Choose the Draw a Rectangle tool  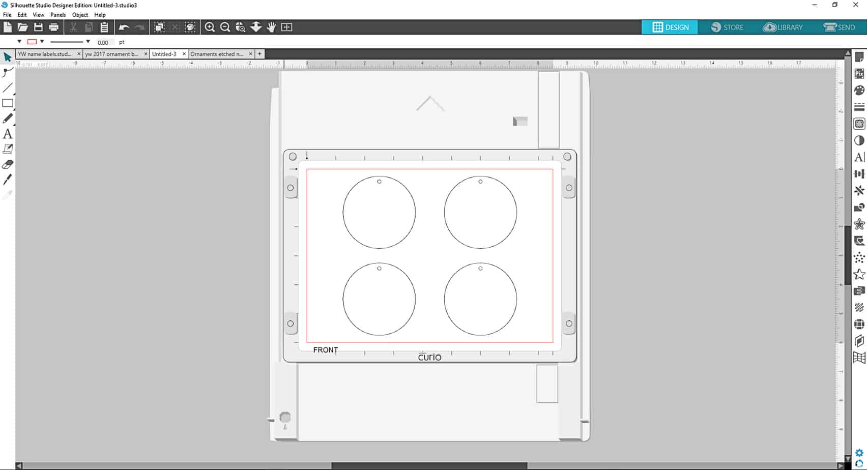click(x=8, y=103)
